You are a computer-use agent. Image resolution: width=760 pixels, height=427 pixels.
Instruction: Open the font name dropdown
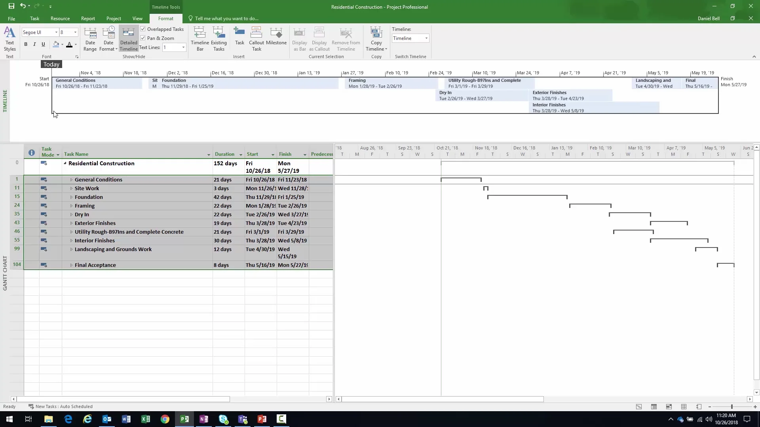(x=56, y=32)
